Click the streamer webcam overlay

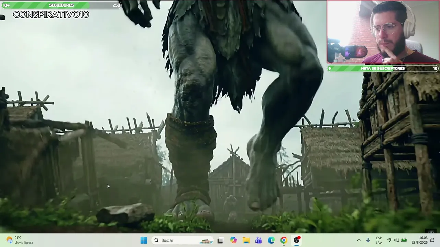pos(383,32)
